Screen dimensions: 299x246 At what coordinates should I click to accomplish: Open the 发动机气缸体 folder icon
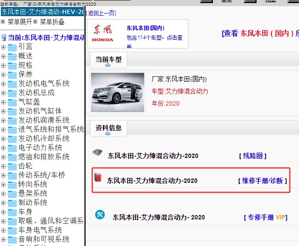click(12, 112)
